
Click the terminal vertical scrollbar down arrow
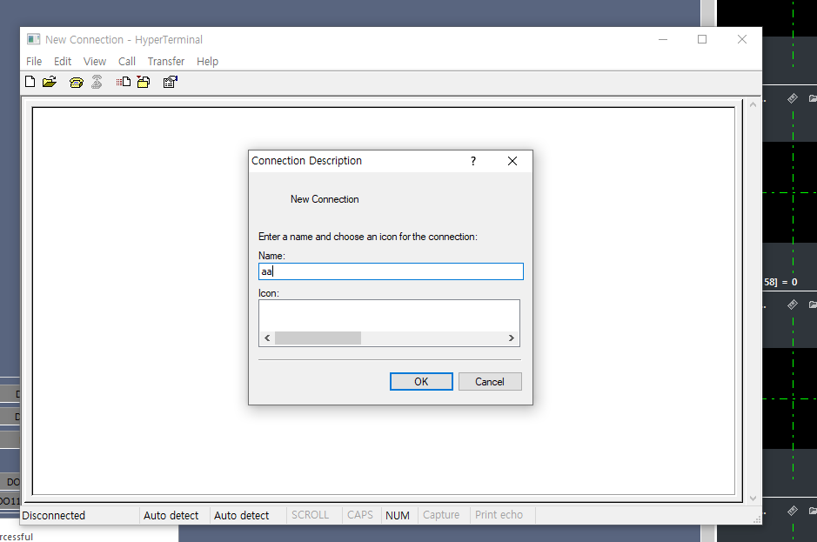(753, 499)
